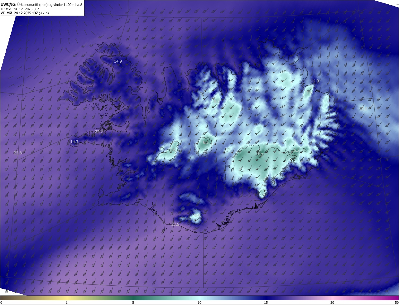Select the initialization time line 'IT: Mið. 24. 12. 2025 06Z'
Viewport: 399px width, 305px height.
(20, 9)
